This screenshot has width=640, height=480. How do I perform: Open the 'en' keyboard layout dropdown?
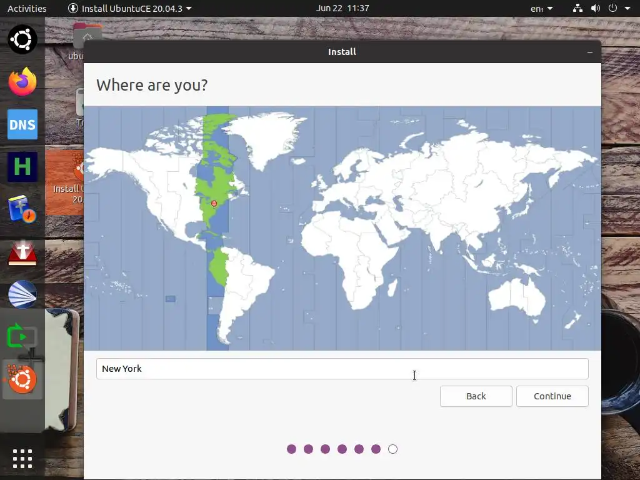(542, 8)
